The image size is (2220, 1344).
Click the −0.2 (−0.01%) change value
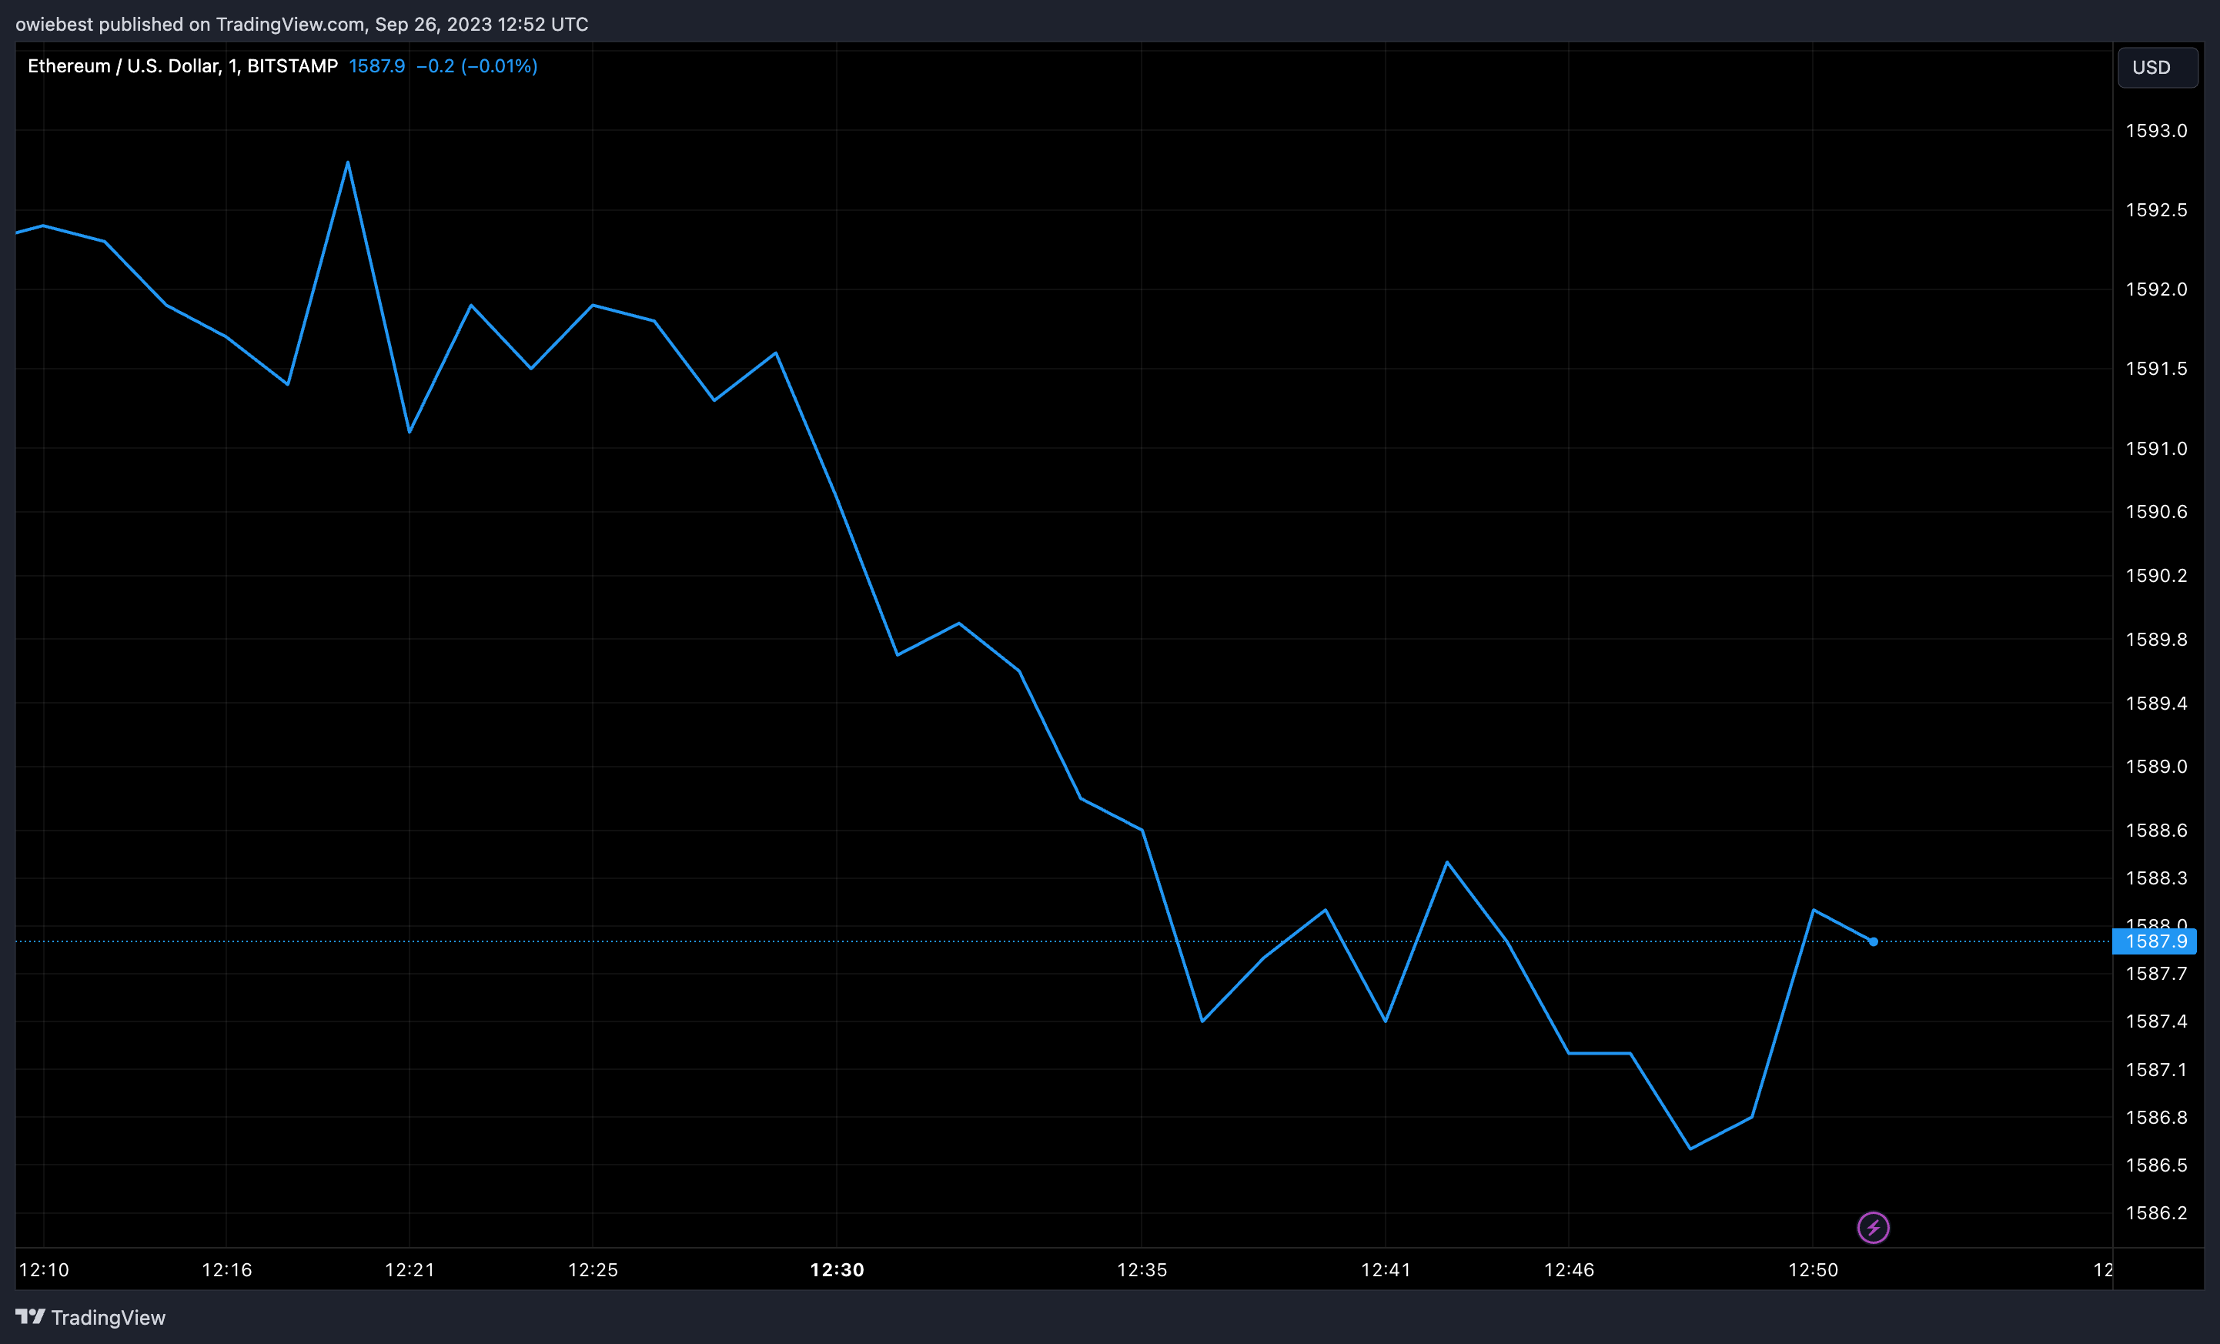[476, 65]
